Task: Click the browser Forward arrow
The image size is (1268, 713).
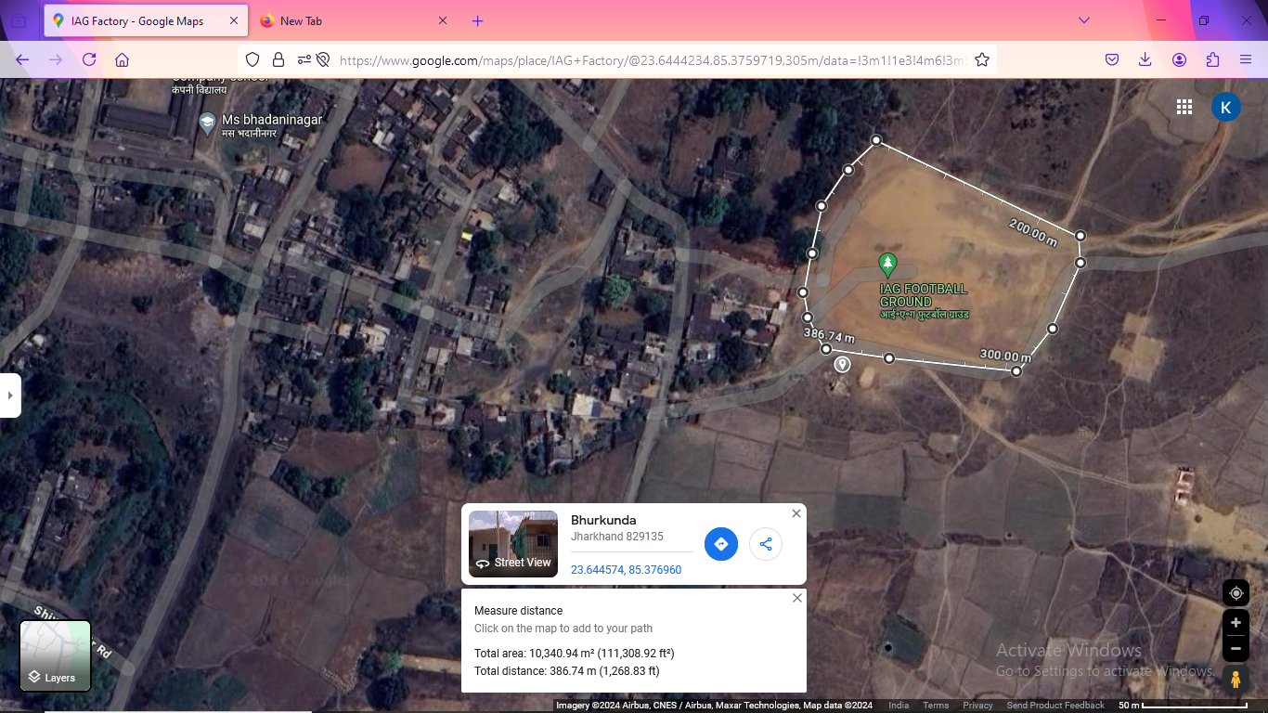Action: [x=56, y=59]
